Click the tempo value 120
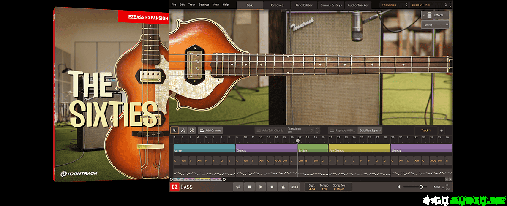The image size is (507, 206). [x=324, y=189]
